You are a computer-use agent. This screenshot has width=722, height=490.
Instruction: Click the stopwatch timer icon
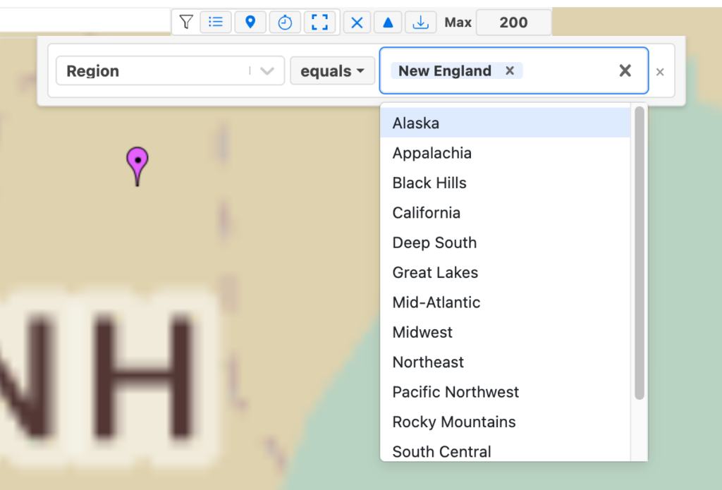click(285, 22)
